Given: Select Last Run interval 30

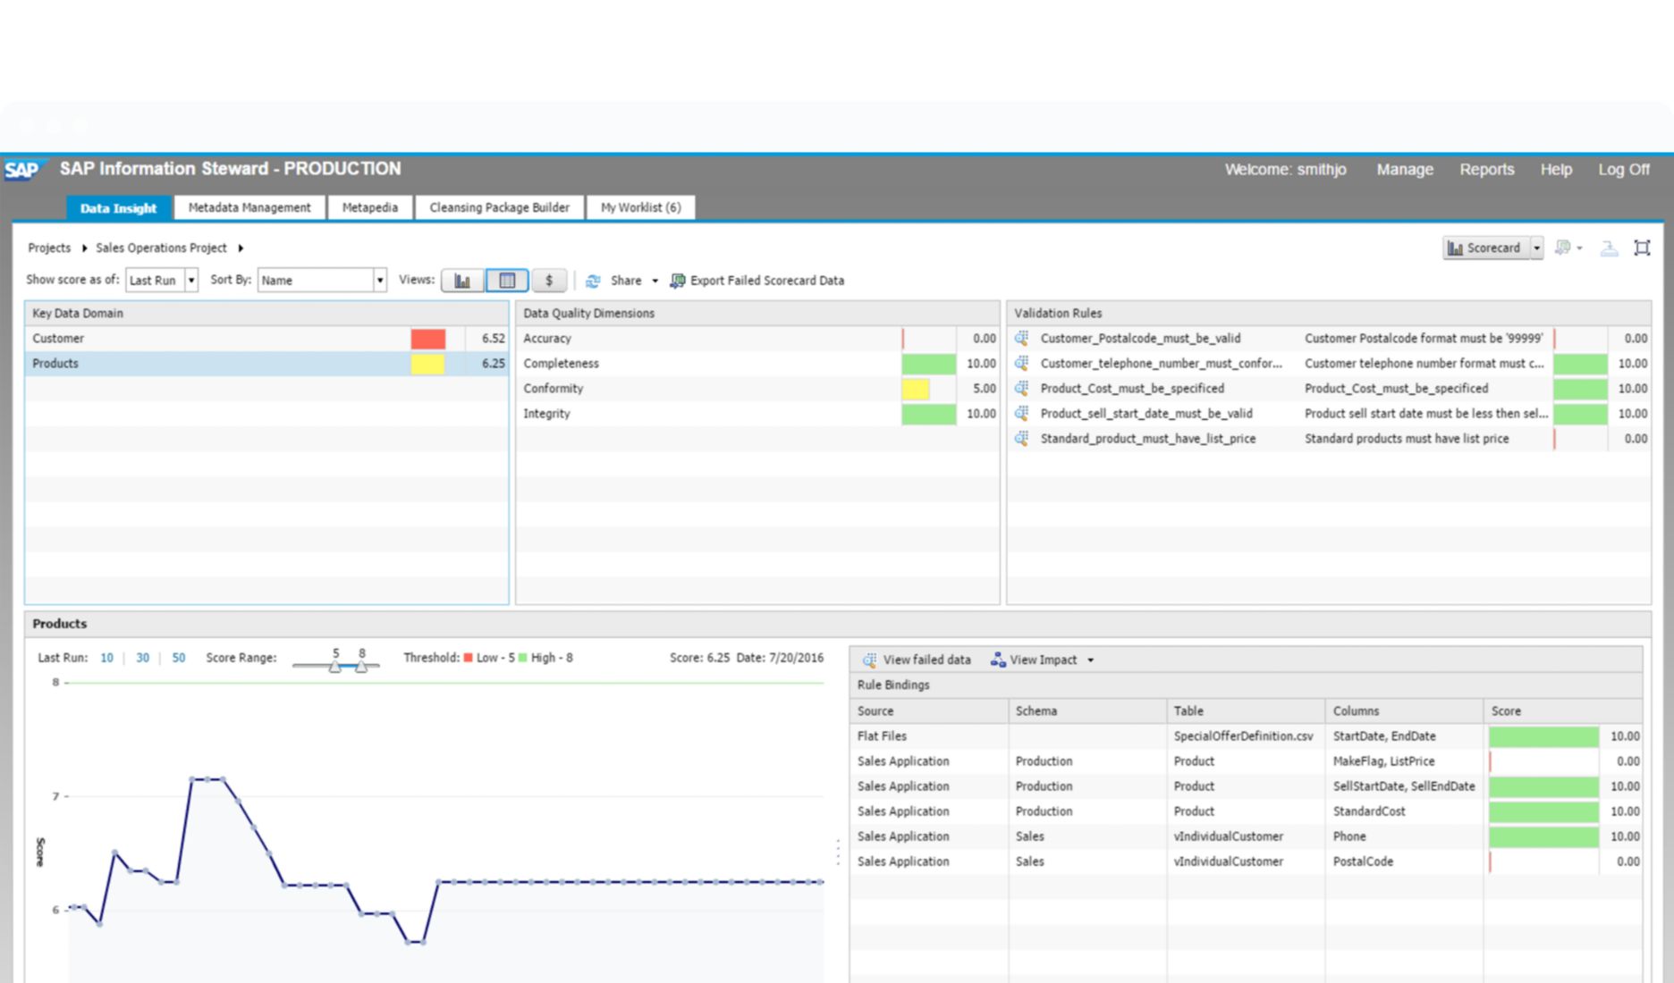Looking at the screenshot, I should point(142,658).
